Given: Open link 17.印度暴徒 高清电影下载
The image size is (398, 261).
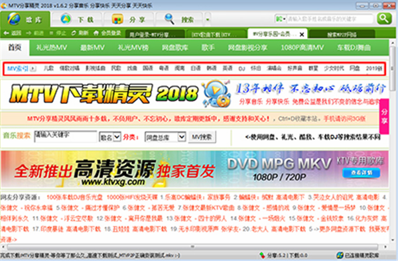Looking at the screenshot, I should [x=67, y=229].
